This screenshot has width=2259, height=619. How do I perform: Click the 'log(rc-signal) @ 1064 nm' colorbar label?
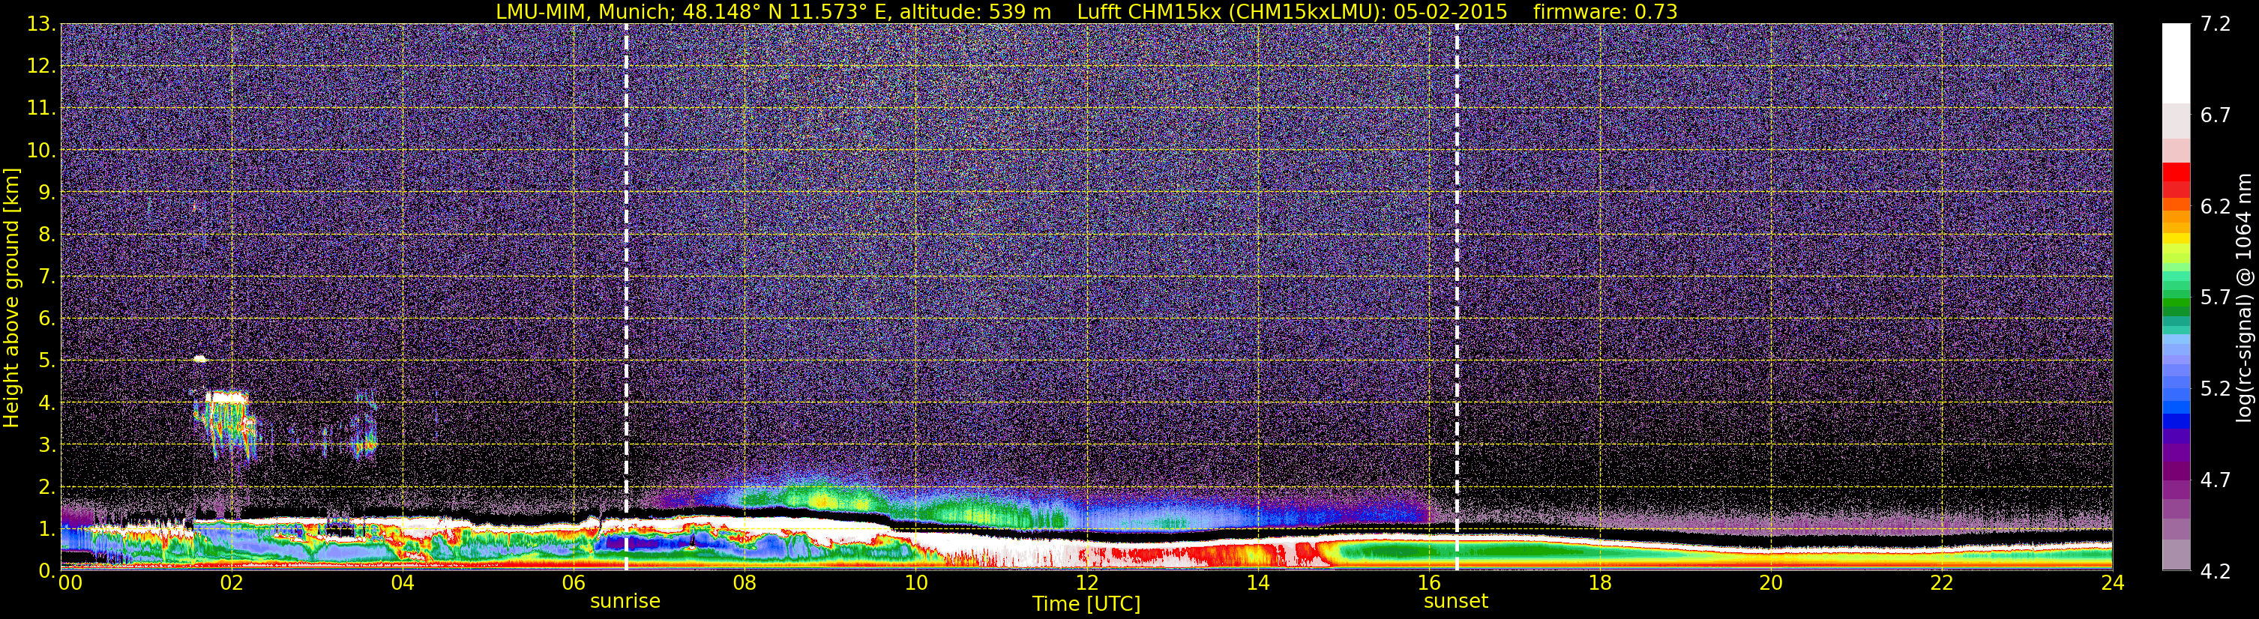point(2243,298)
